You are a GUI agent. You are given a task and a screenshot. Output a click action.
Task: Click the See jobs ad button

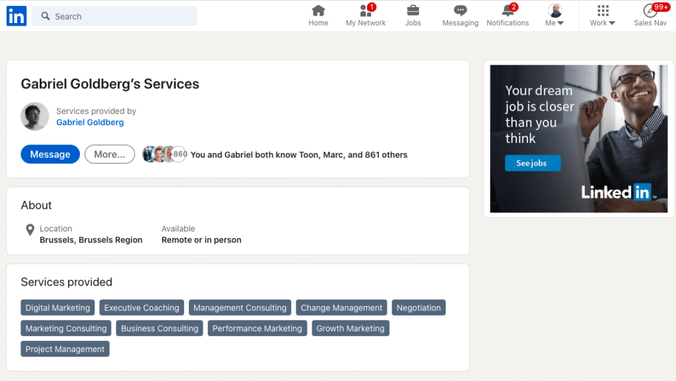tap(532, 163)
